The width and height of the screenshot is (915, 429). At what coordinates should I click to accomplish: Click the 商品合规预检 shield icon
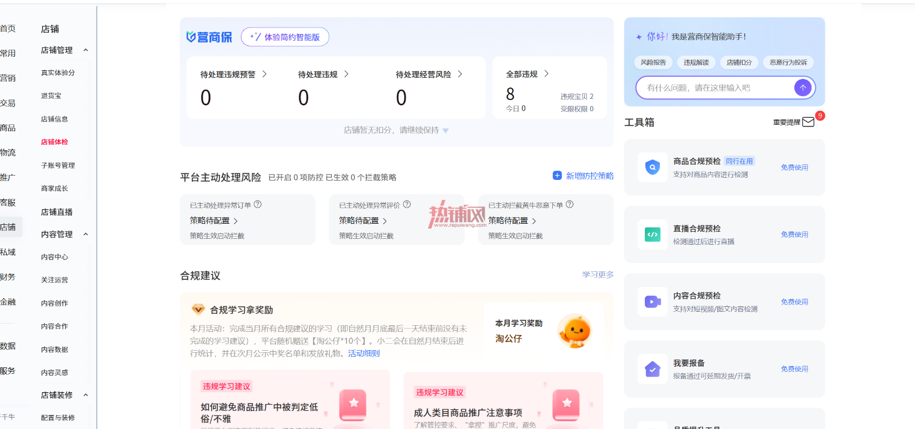pos(652,167)
